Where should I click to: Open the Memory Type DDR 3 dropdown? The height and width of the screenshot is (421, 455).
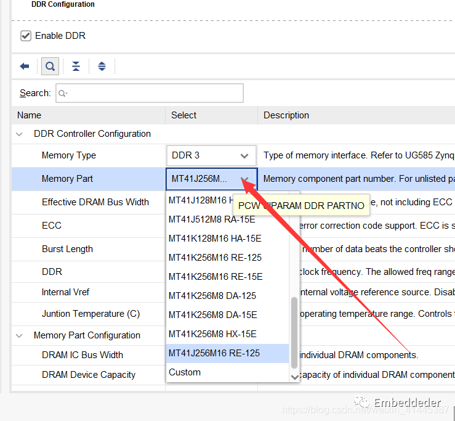pyautogui.click(x=211, y=155)
